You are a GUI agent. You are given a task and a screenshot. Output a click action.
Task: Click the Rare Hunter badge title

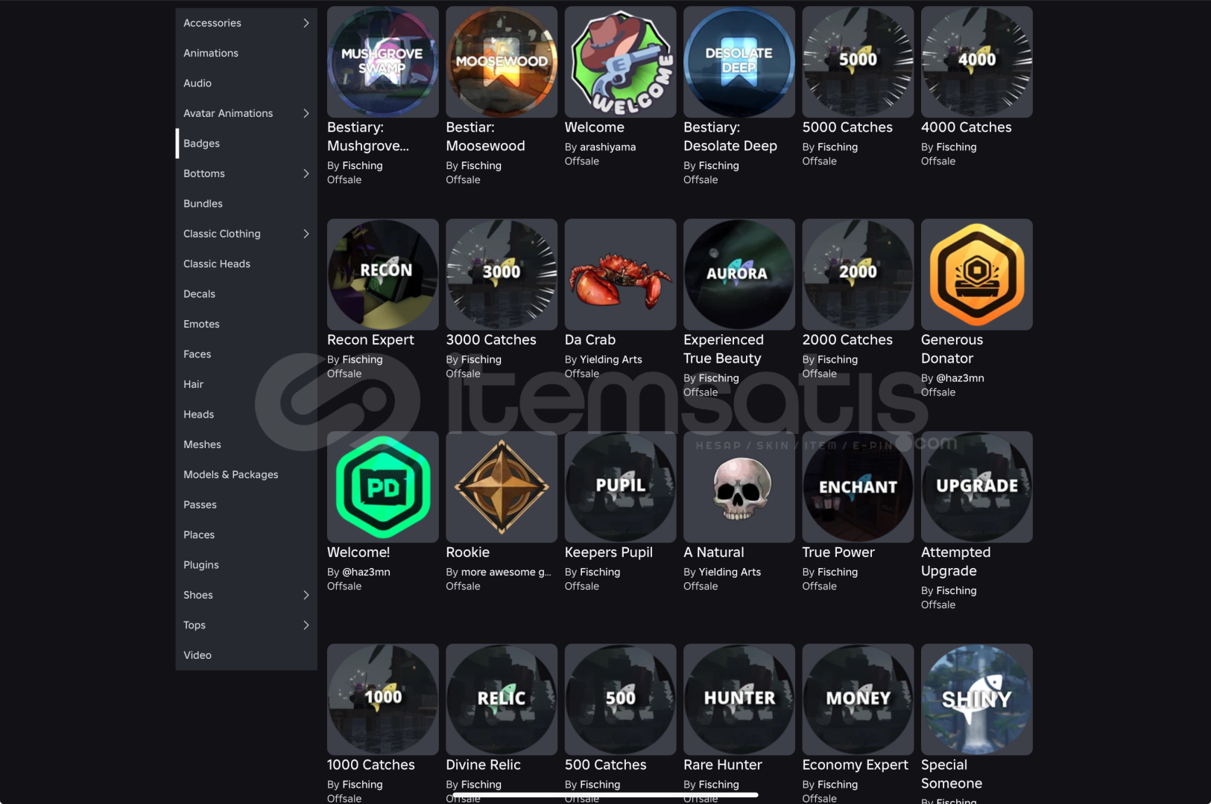tap(723, 765)
